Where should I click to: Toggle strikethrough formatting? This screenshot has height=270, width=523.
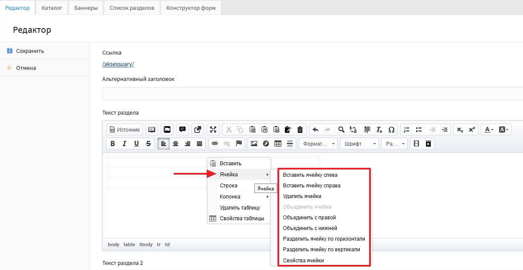(x=148, y=144)
